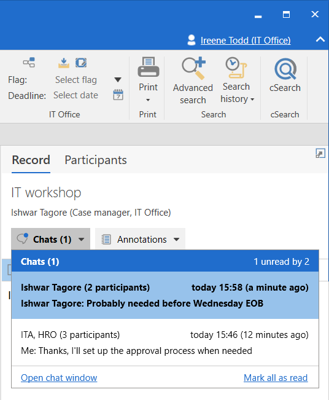Click the '1 unread by 2' text
This screenshot has width=329, height=400.
click(x=281, y=262)
